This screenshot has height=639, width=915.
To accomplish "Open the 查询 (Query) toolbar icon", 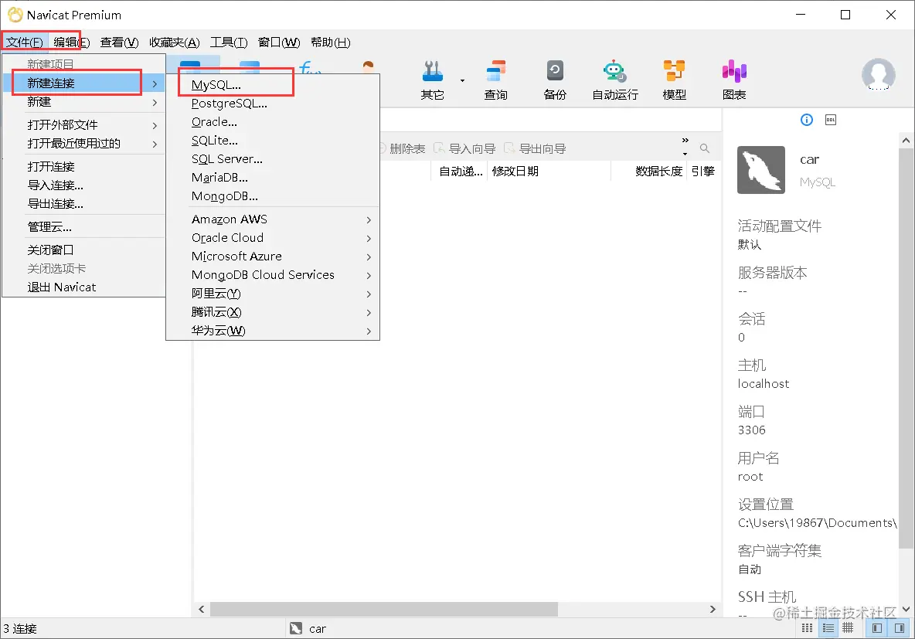I will click(495, 80).
